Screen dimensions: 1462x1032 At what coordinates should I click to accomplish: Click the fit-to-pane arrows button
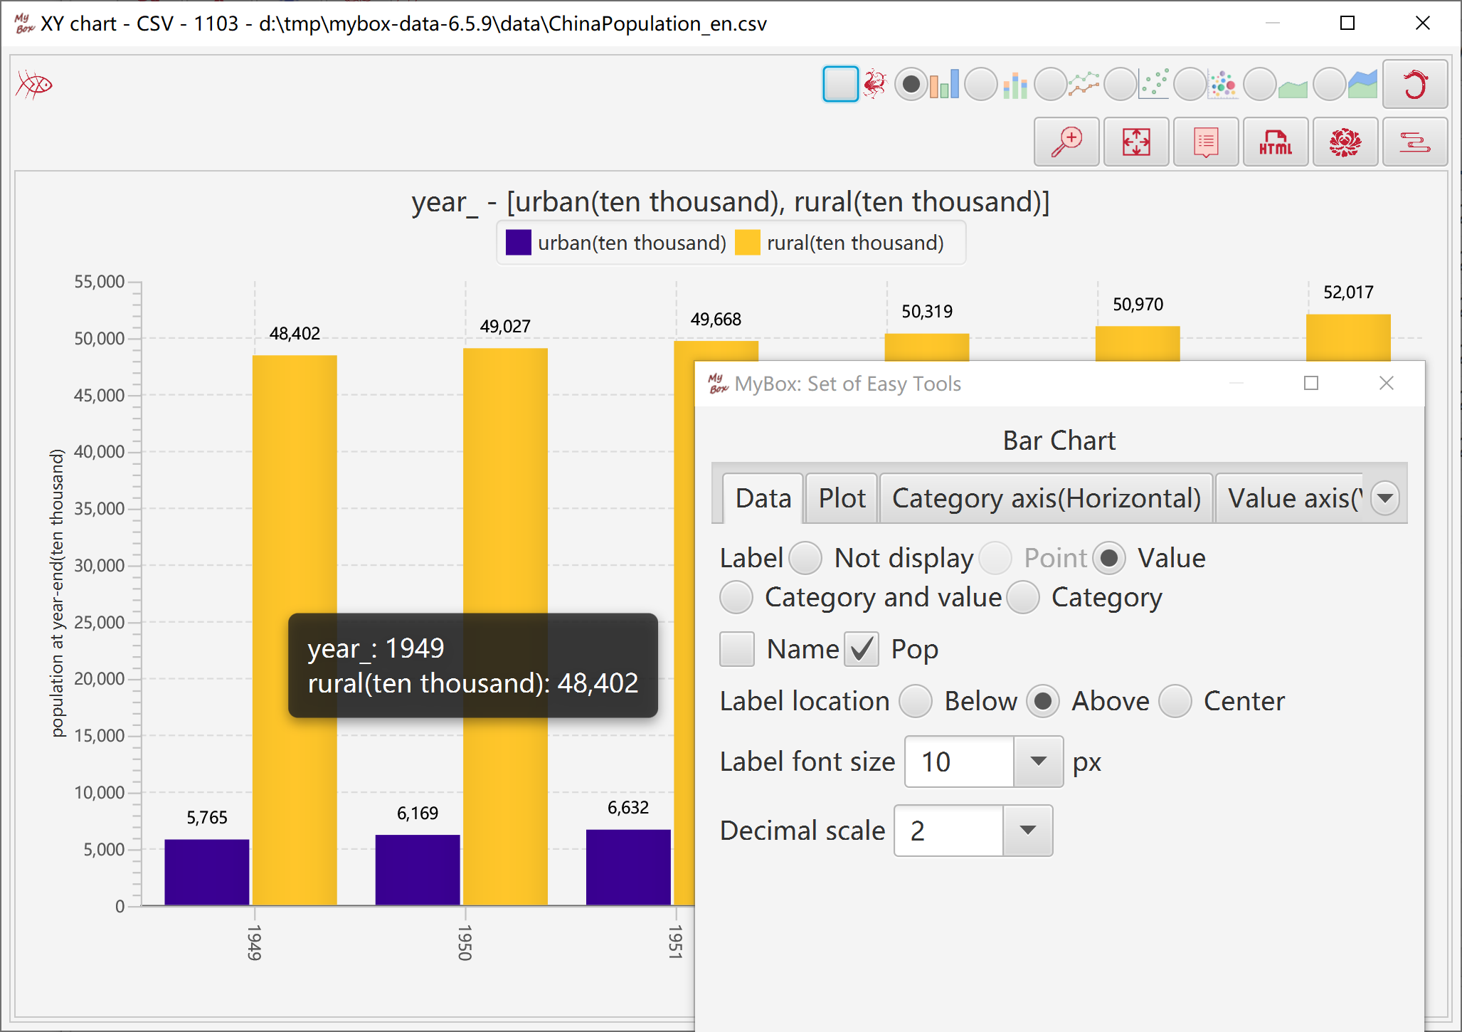tap(1136, 142)
